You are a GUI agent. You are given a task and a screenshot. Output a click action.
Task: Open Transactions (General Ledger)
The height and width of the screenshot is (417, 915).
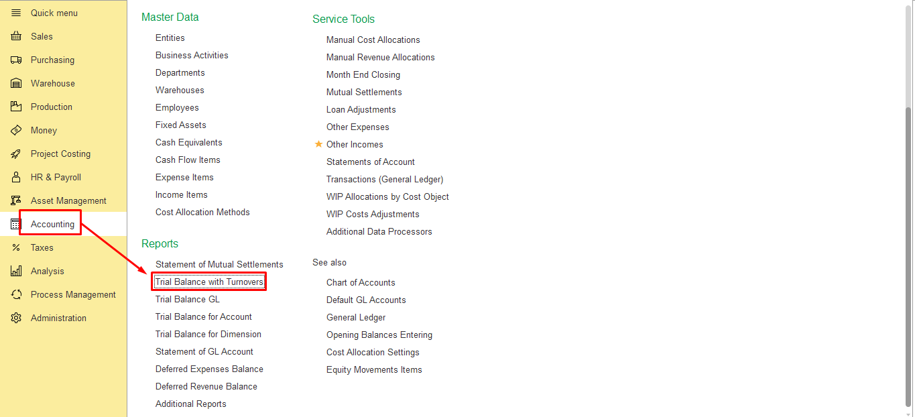[x=384, y=180]
